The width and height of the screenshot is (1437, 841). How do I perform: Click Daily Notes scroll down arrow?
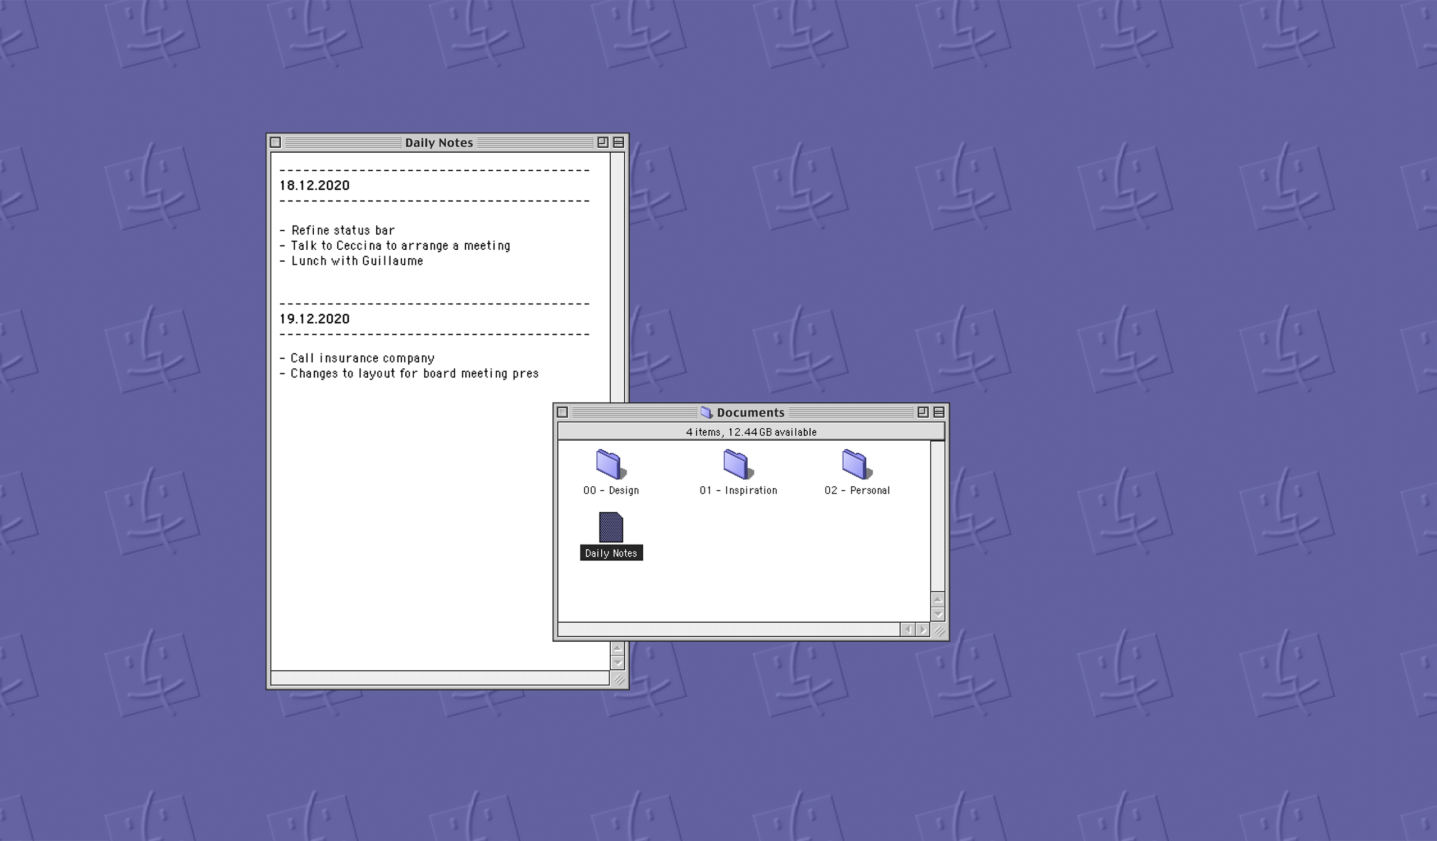pos(617,663)
